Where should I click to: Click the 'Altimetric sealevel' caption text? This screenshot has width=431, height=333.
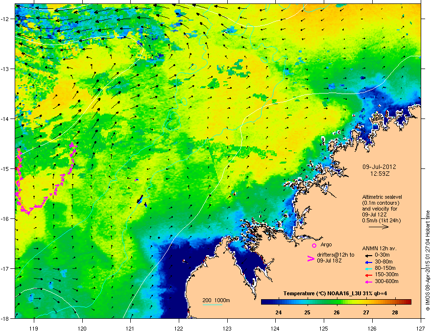pyautogui.click(x=382, y=197)
